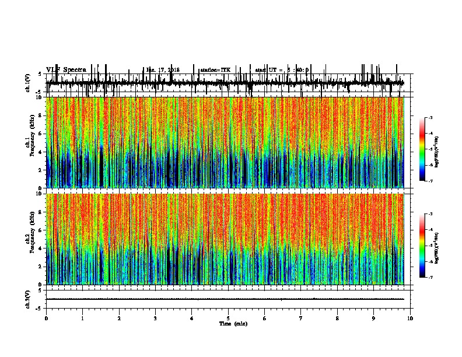Click the date text "Jan. 17, 2018"
Image resolution: width=462 pixels, height=357 pixels.
[163, 70]
